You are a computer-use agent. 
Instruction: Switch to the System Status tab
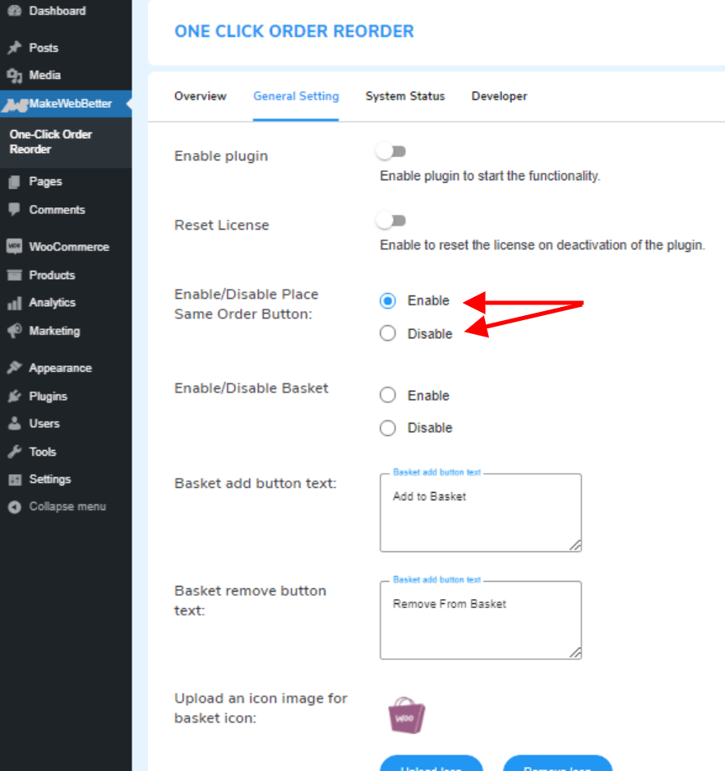tap(404, 96)
